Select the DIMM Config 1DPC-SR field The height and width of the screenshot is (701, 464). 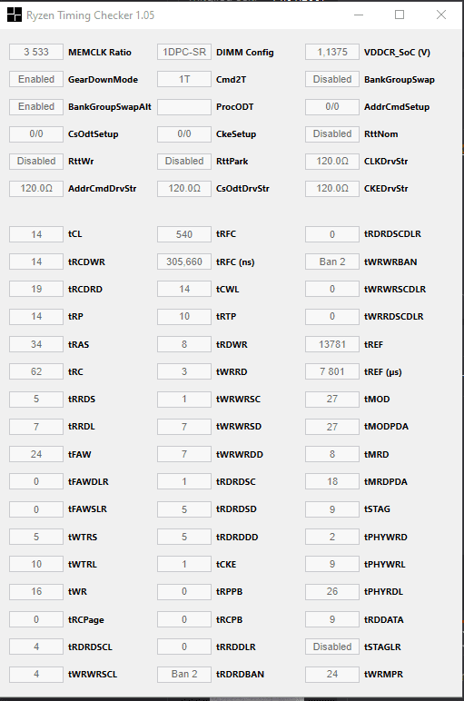pos(184,52)
